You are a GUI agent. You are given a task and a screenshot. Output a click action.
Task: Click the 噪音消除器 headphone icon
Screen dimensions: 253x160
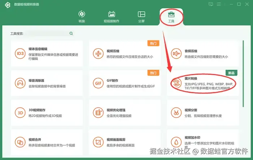click(x=20, y=83)
